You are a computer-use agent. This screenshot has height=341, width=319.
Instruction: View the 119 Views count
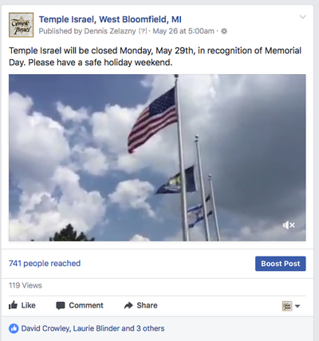[26, 285]
